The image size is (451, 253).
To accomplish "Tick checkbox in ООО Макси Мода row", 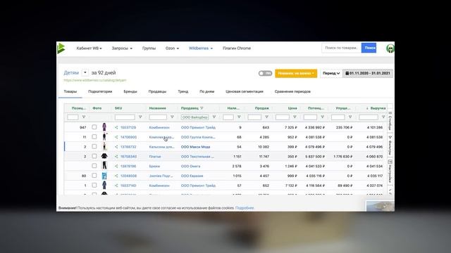I will (x=94, y=147).
